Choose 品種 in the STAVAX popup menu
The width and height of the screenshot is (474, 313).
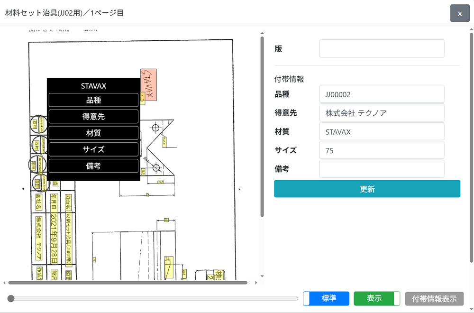click(93, 100)
